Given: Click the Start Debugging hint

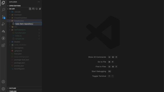Looking at the screenshot, I should click(x=99, y=71).
